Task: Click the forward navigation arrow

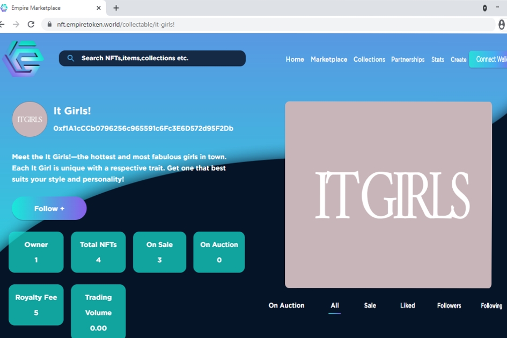Action: [16, 24]
